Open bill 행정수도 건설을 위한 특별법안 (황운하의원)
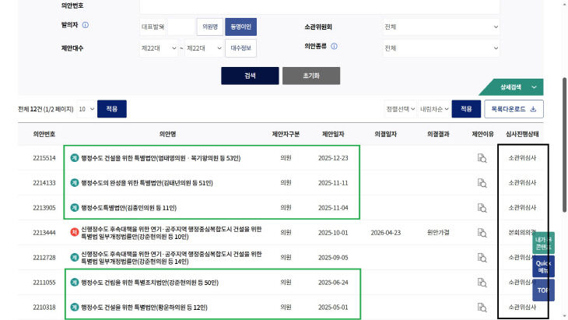568x320 pixels. 144,308
